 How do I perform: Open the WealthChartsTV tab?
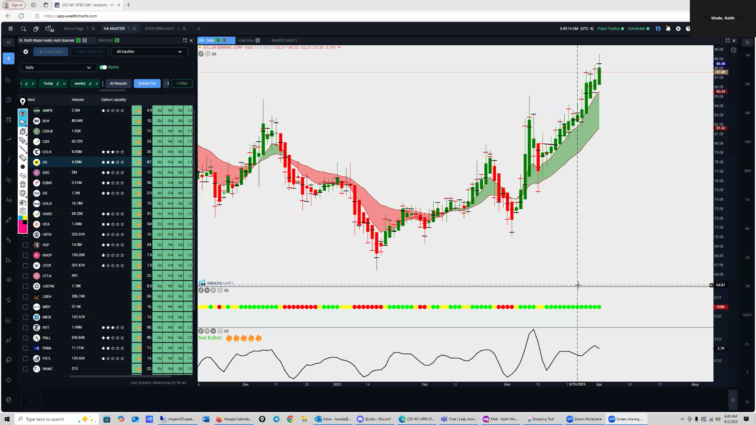coord(284,41)
